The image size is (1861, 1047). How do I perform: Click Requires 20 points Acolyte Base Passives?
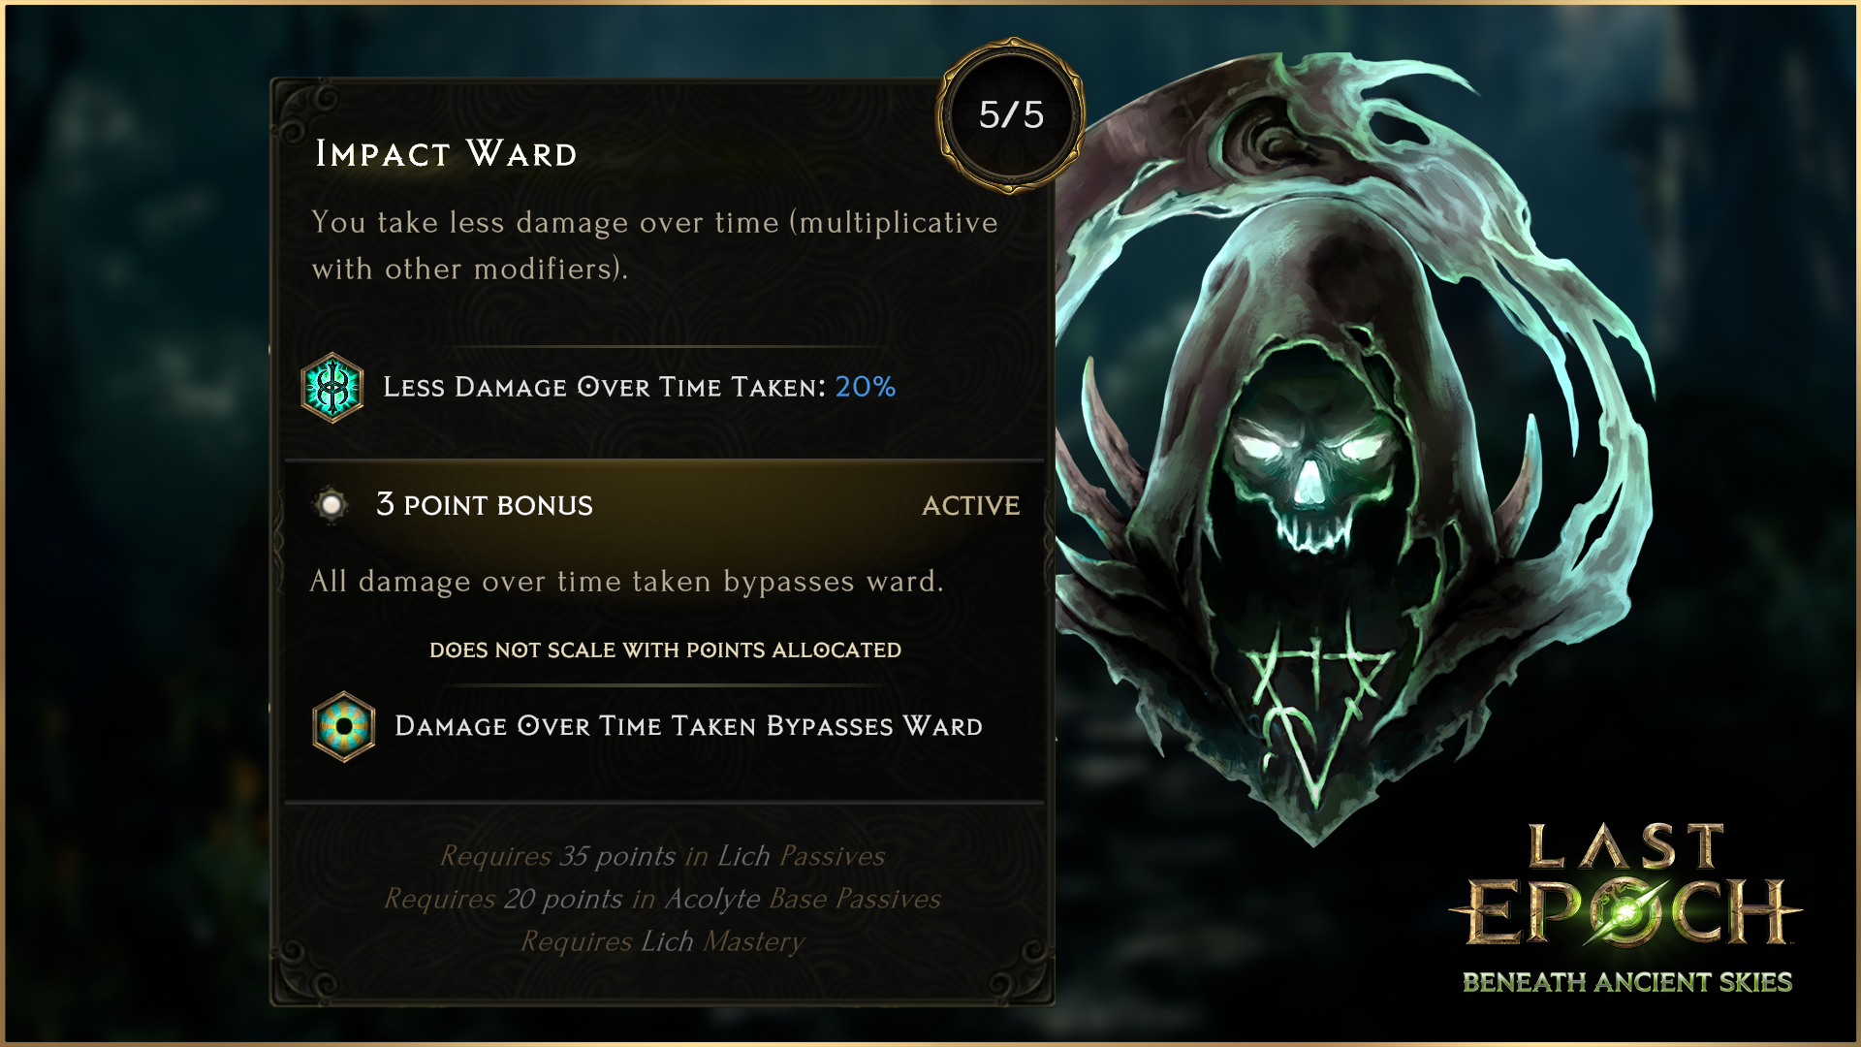click(662, 899)
